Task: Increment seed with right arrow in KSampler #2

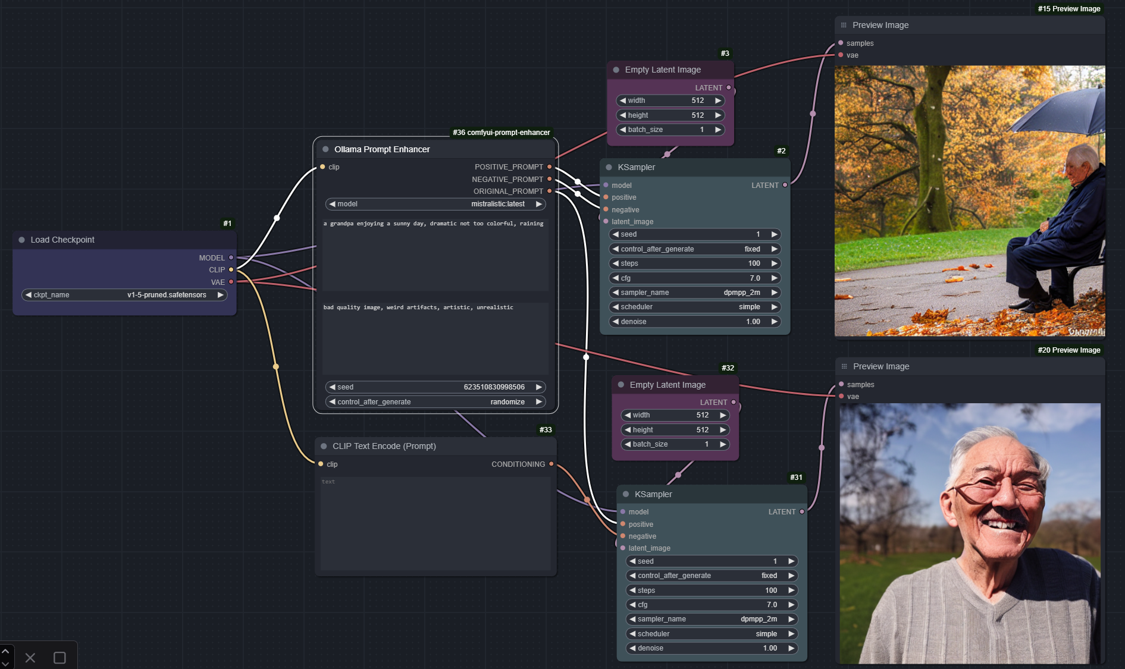Action: tap(774, 234)
